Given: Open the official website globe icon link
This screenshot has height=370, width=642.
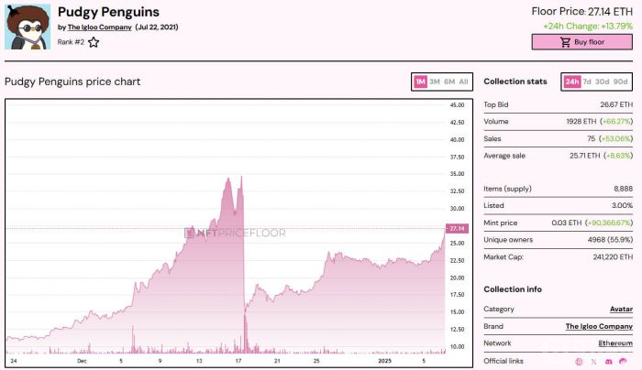Looking at the screenshot, I should (x=579, y=362).
